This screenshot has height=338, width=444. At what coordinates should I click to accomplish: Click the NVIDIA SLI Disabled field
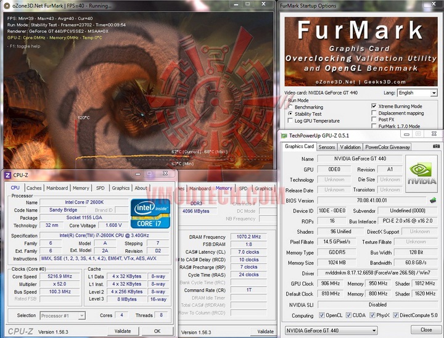377,305
